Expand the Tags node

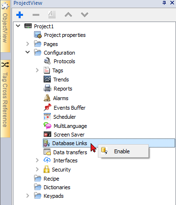37,70
